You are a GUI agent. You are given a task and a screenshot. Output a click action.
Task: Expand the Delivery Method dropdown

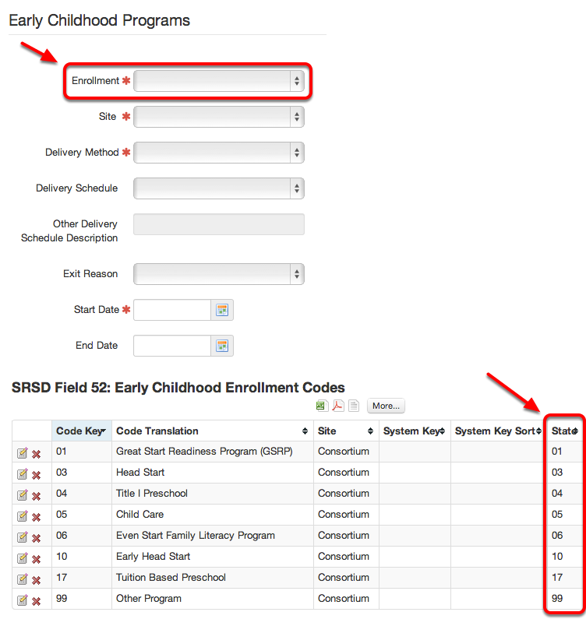coord(218,153)
